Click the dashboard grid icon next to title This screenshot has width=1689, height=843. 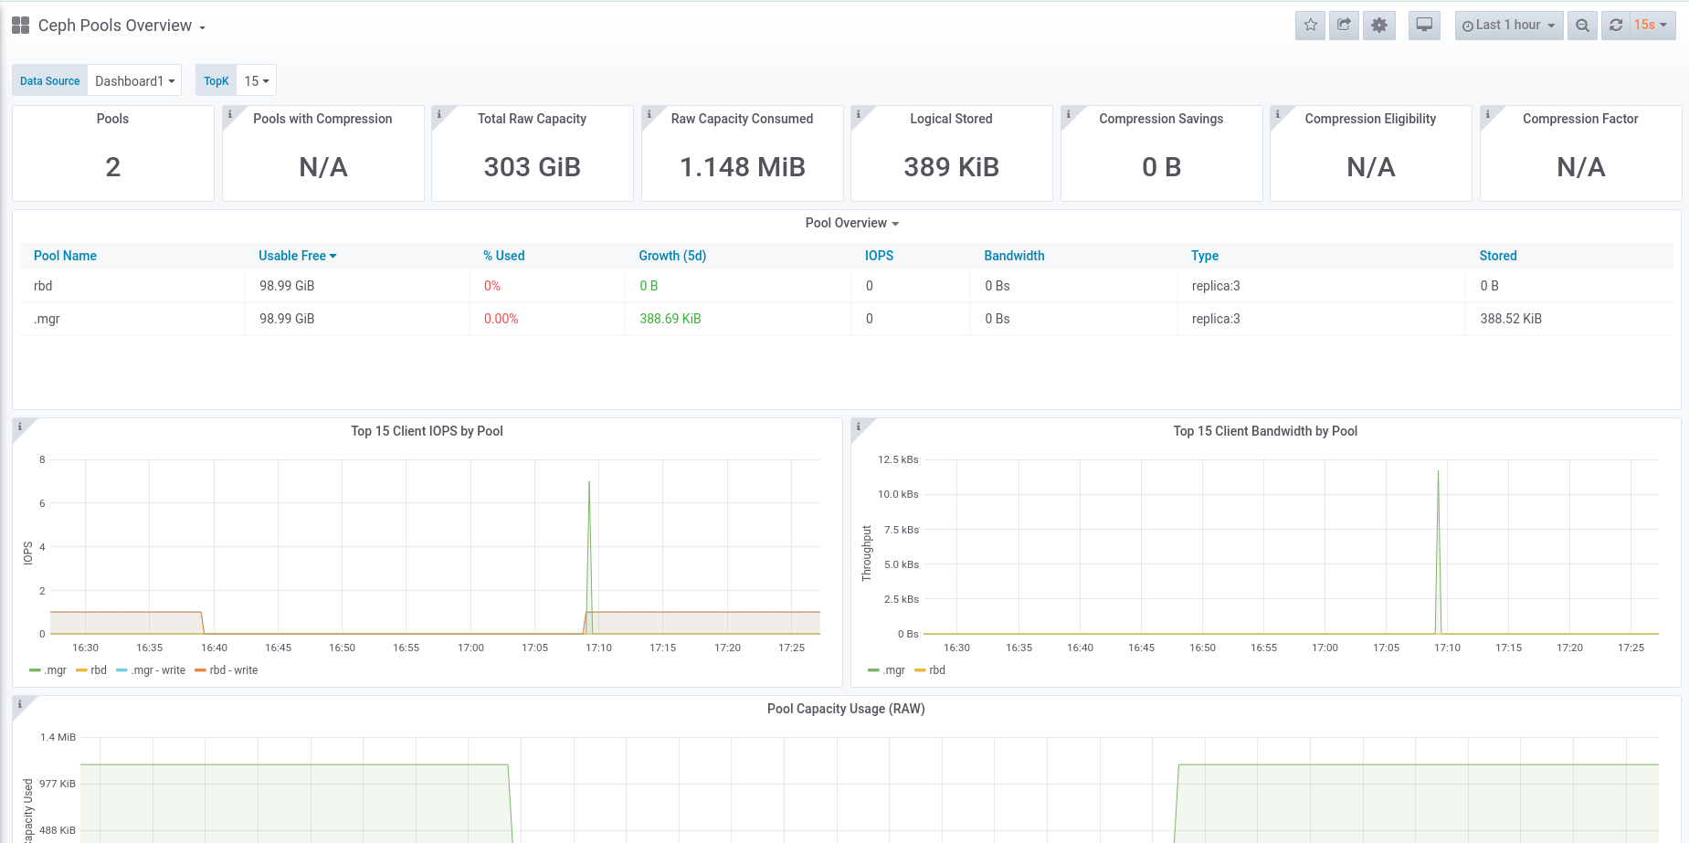(20, 26)
